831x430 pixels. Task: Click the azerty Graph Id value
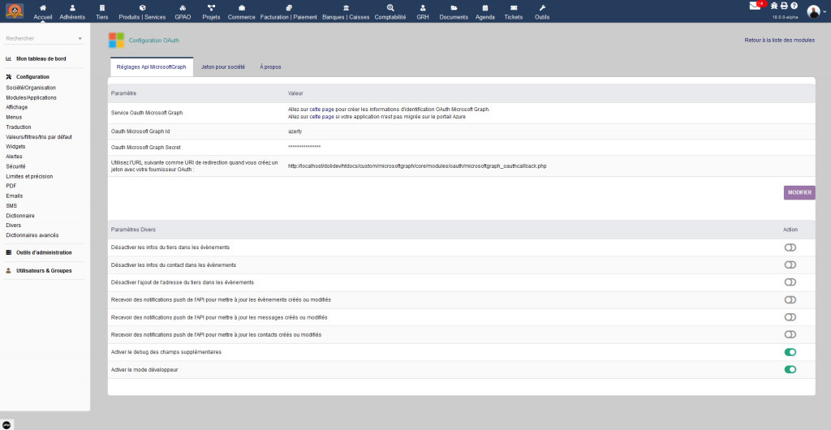point(295,131)
